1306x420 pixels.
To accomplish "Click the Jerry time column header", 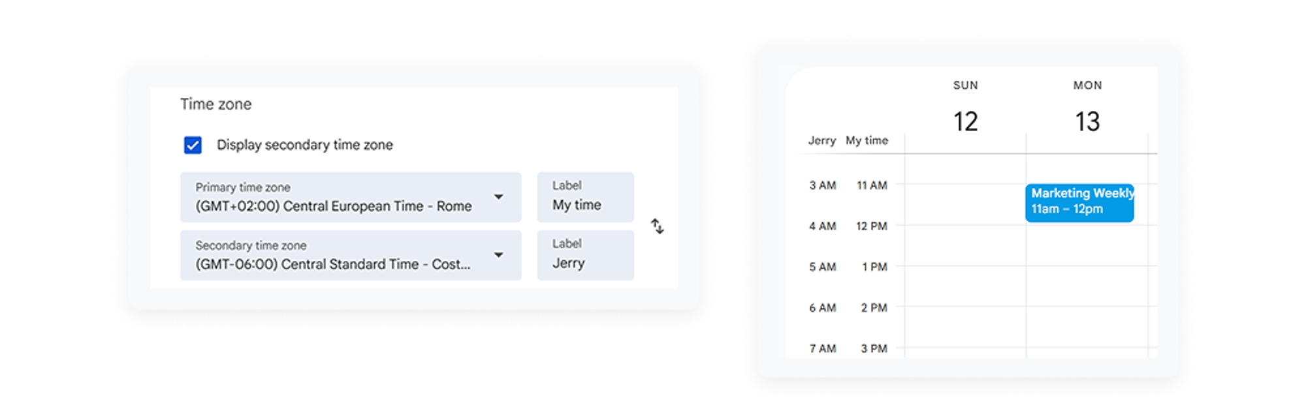I will pyautogui.click(x=821, y=140).
